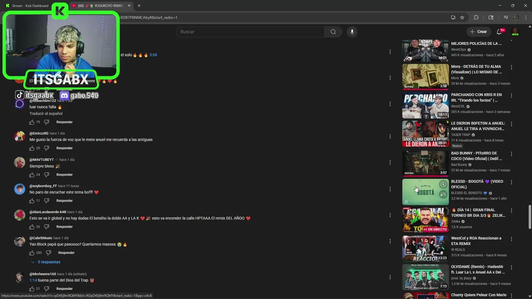The height and width of the screenshot is (299, 532).
Task: Add BOGOTÁ video to queue
Action: (443, 194)
